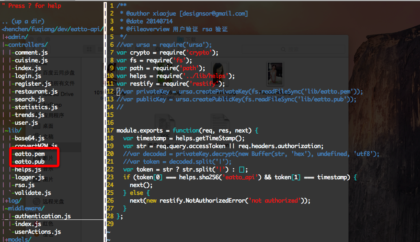Open the eatto.pem key file

pos(30,154)
